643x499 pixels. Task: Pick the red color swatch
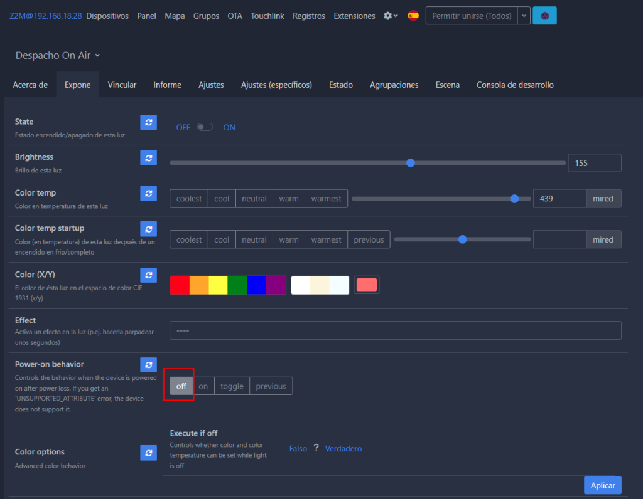click(180, 285)
